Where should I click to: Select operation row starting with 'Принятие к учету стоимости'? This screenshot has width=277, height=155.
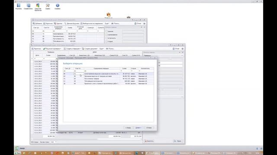(108, 84)
